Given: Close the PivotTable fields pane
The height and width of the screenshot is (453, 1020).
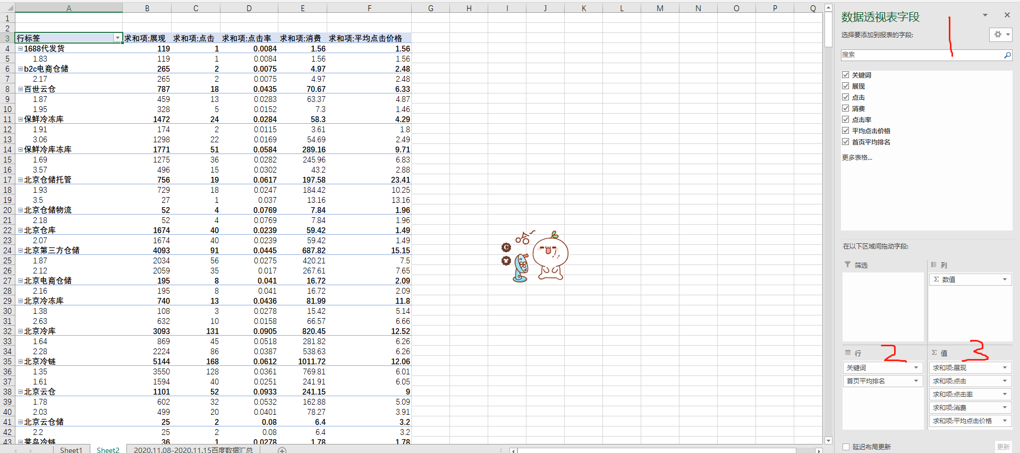Looking at the screenshot, I should (x=1007, y=15).
